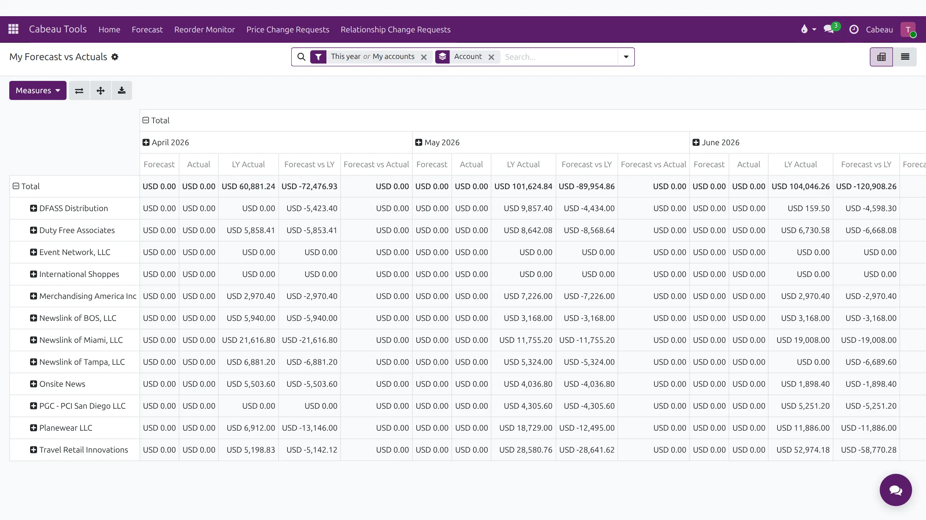
Task: Remove the Account group-by facet
Action: [491, 57]
